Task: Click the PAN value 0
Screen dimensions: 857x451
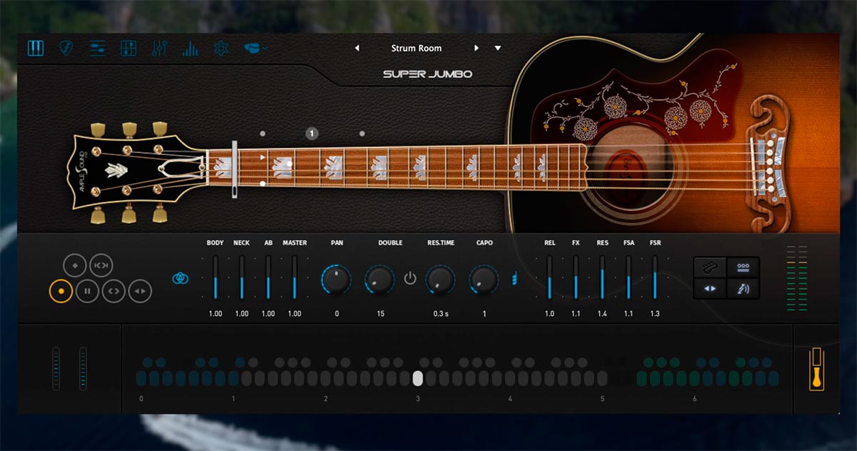Action: point(336,314)
